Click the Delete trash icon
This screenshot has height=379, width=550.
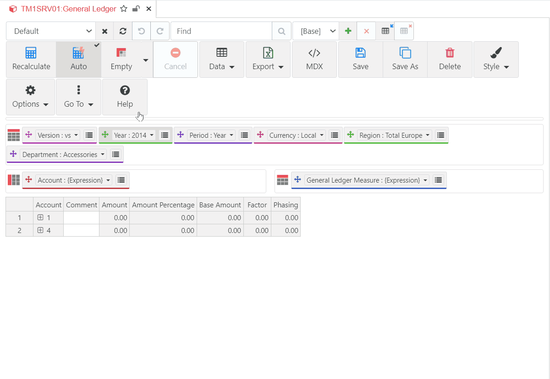pos(450,53)
